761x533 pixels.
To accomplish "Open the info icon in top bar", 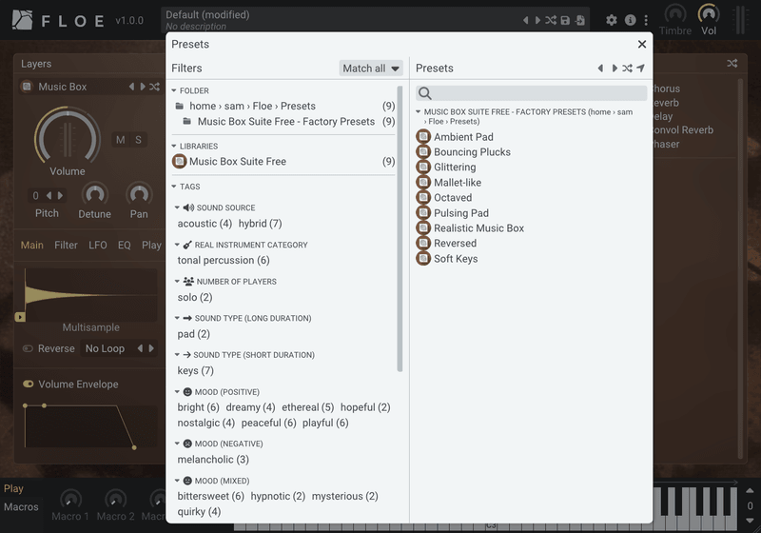I will 630,20.
